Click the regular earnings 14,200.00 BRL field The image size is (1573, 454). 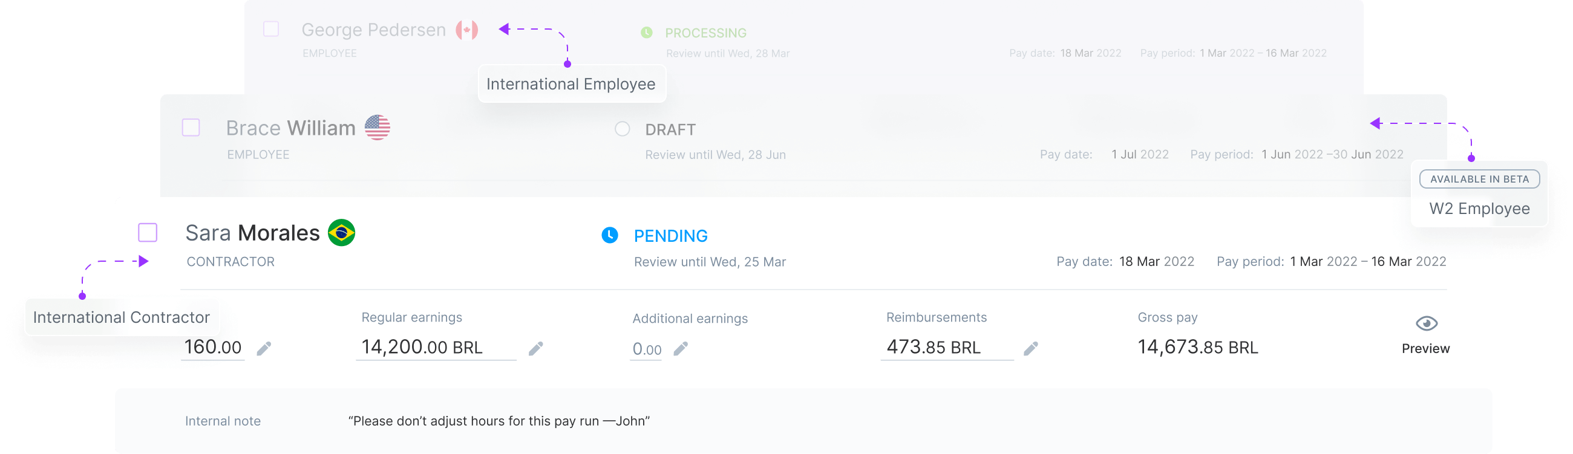(436, 348)
